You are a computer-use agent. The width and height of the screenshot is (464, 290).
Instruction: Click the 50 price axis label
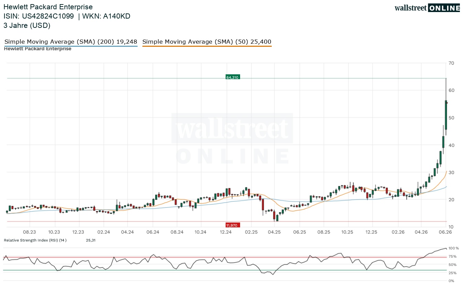[x=451, y=118]
